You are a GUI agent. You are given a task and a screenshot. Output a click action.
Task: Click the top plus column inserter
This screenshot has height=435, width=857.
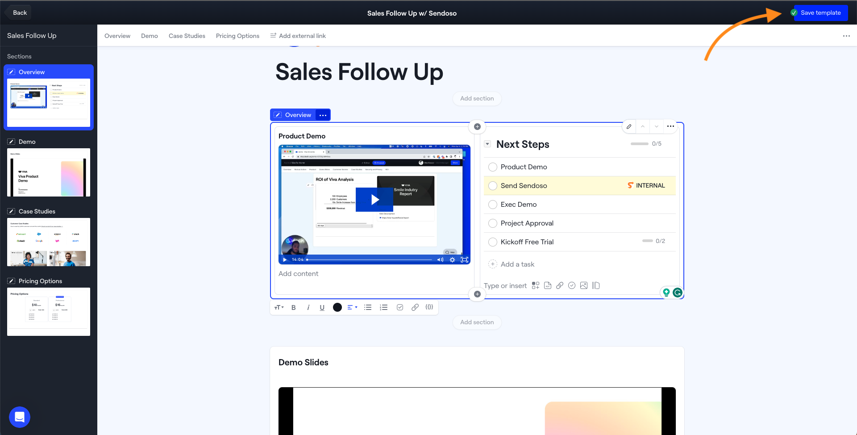[x=477, y=127]
